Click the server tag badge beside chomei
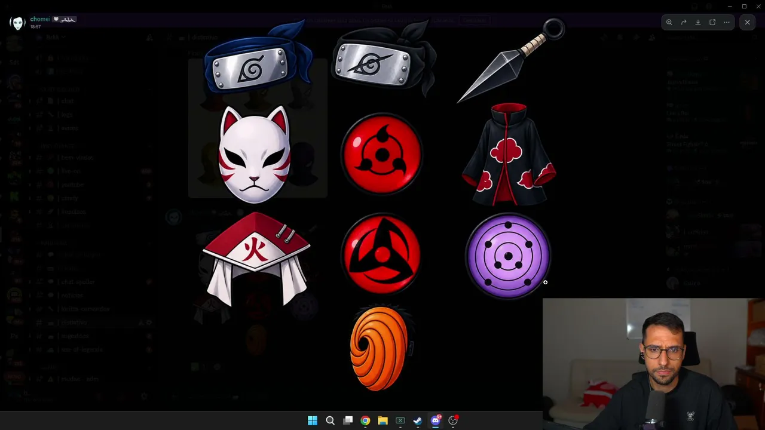 point(65,19)
